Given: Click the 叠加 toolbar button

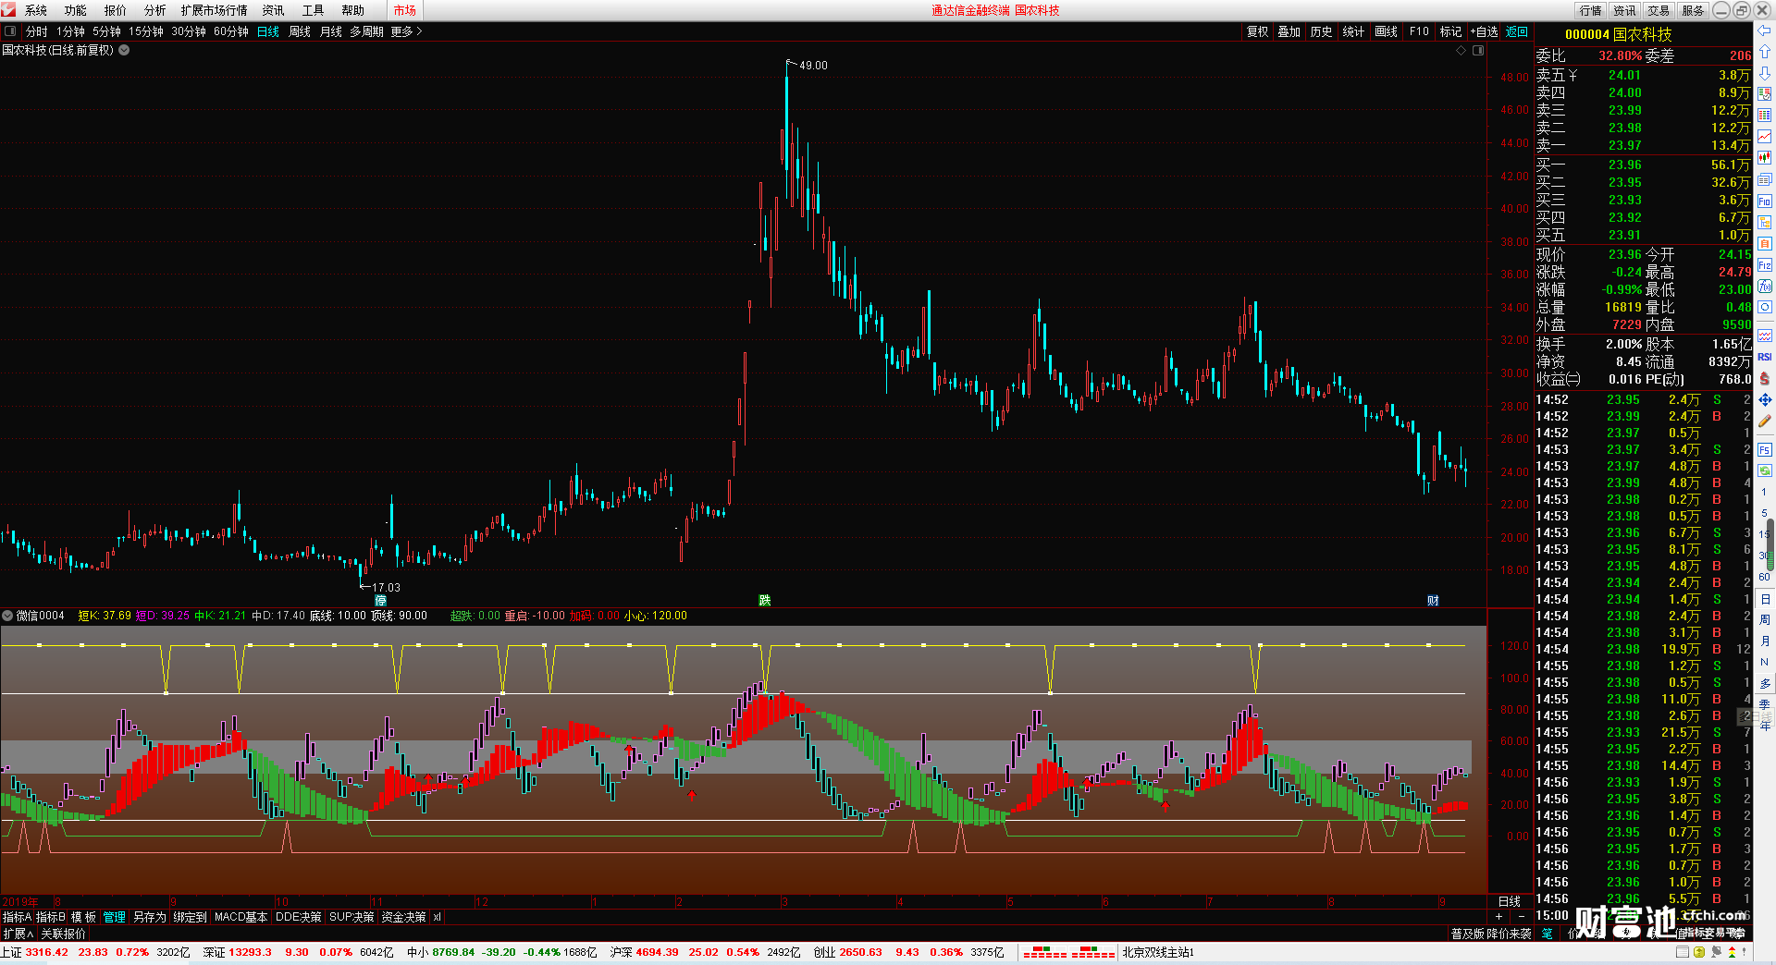Looking at the screenshot, I should pos(1289,31).
